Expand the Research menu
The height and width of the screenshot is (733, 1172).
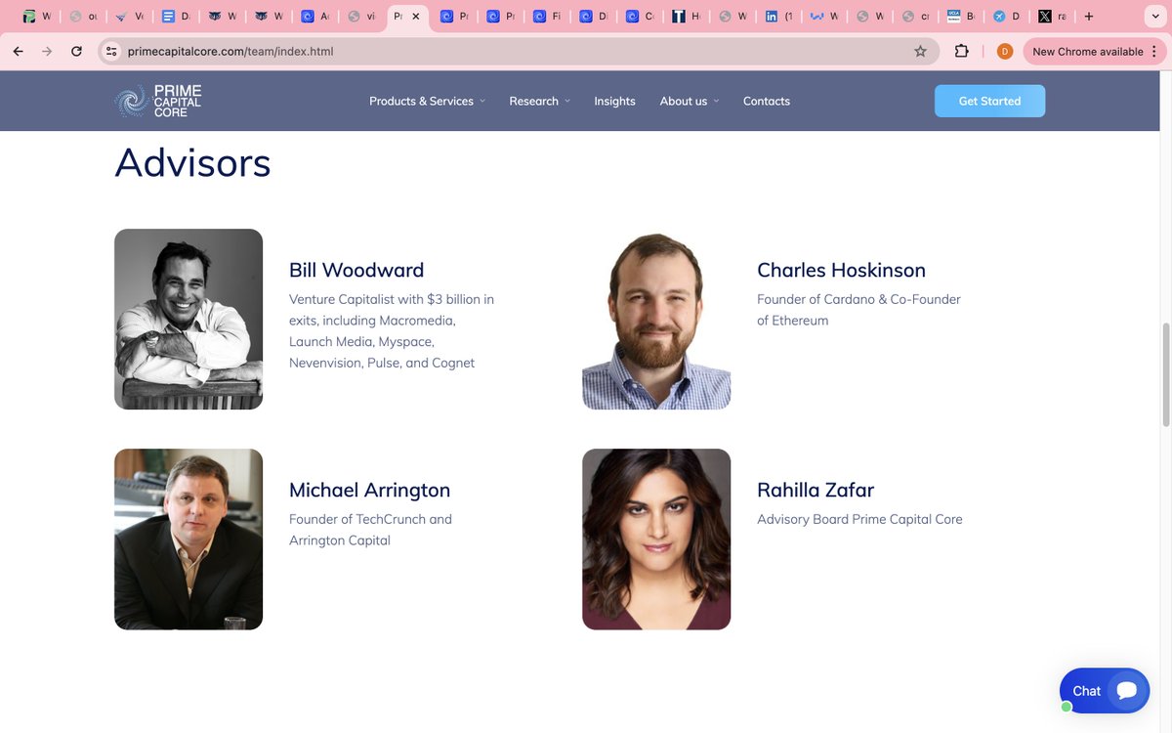click(539, 101)
